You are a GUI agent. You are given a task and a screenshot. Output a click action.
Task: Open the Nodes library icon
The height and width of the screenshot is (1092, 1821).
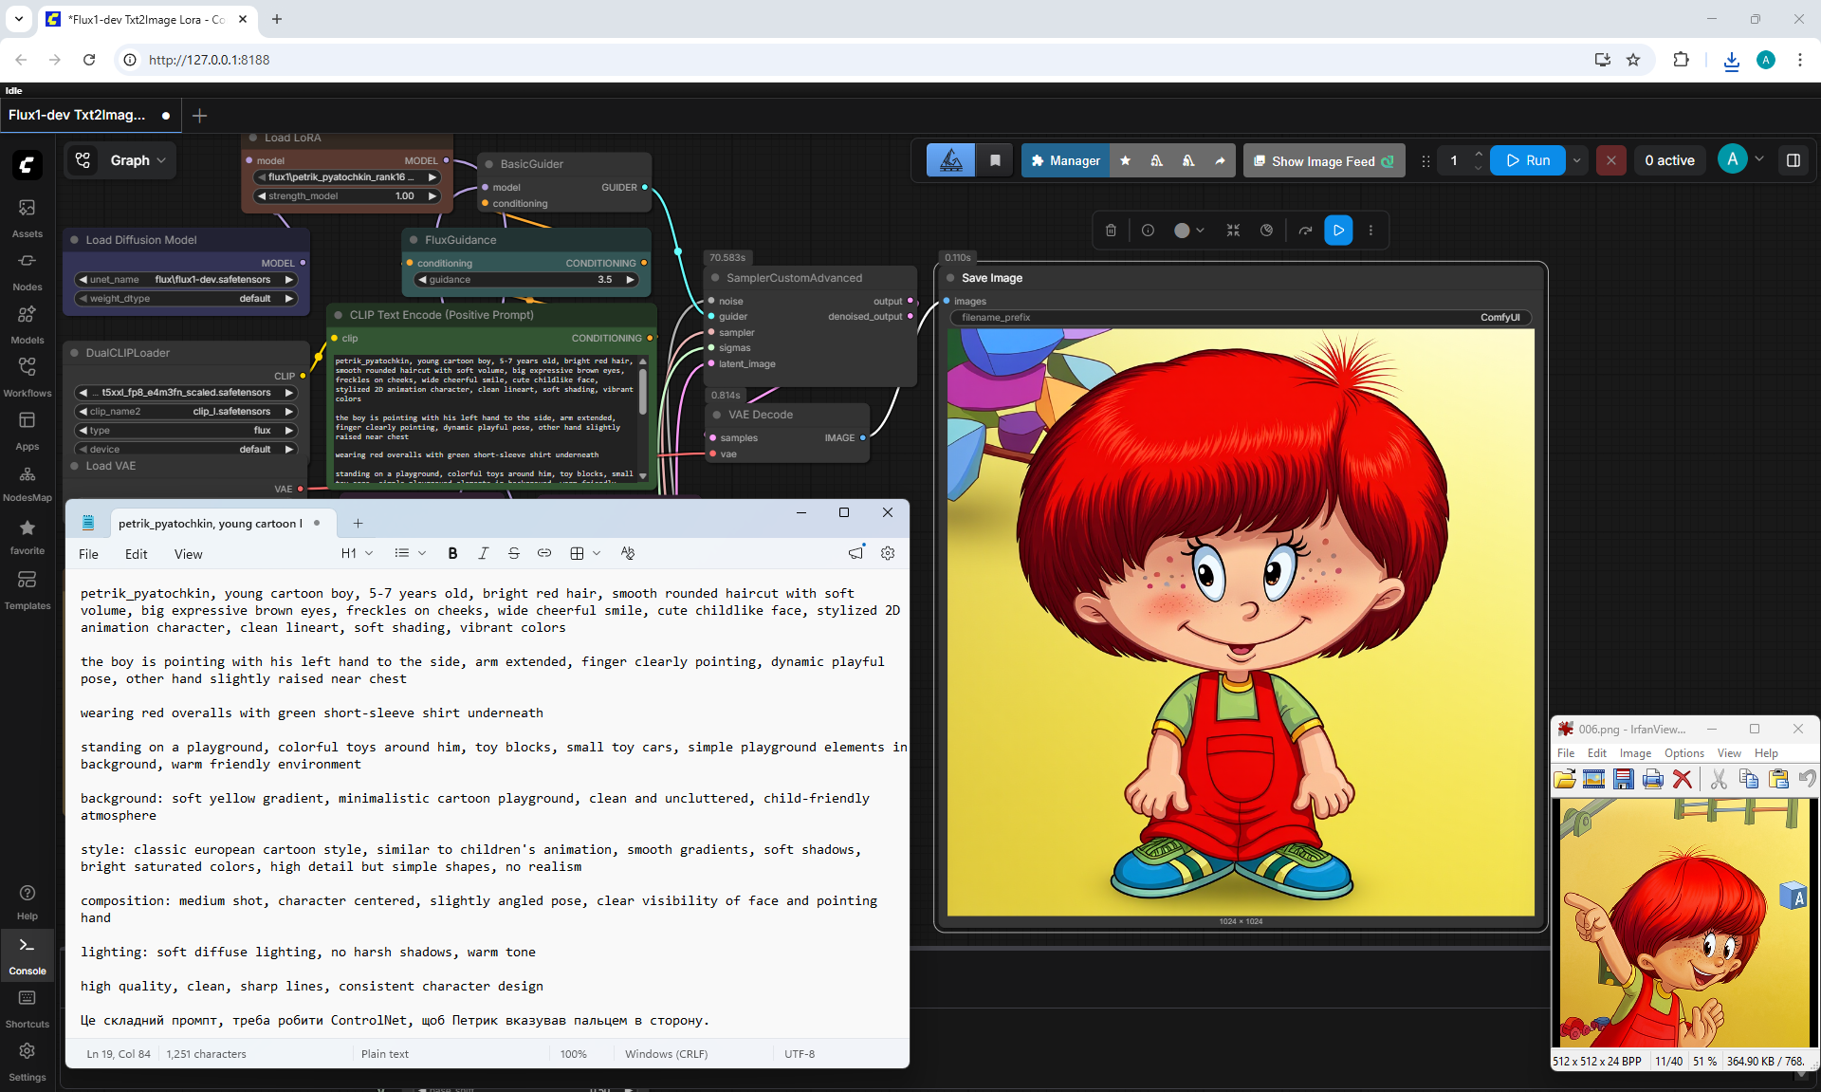[x=27, y=271]
